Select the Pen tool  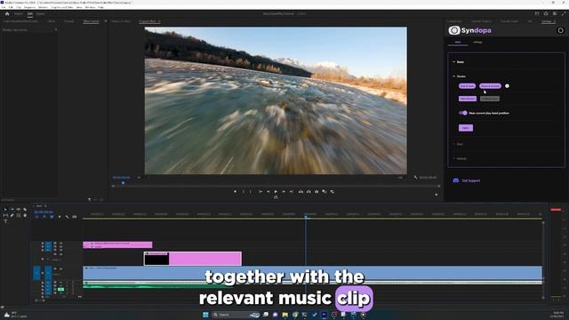click(x=12, y=215)
